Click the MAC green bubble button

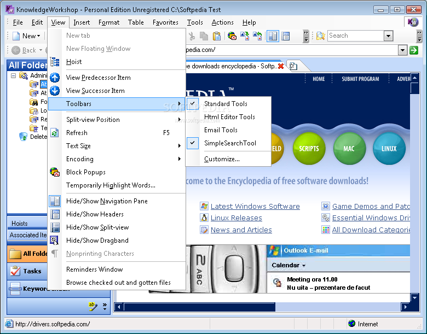pyautogui.click(x=349, y=149)
